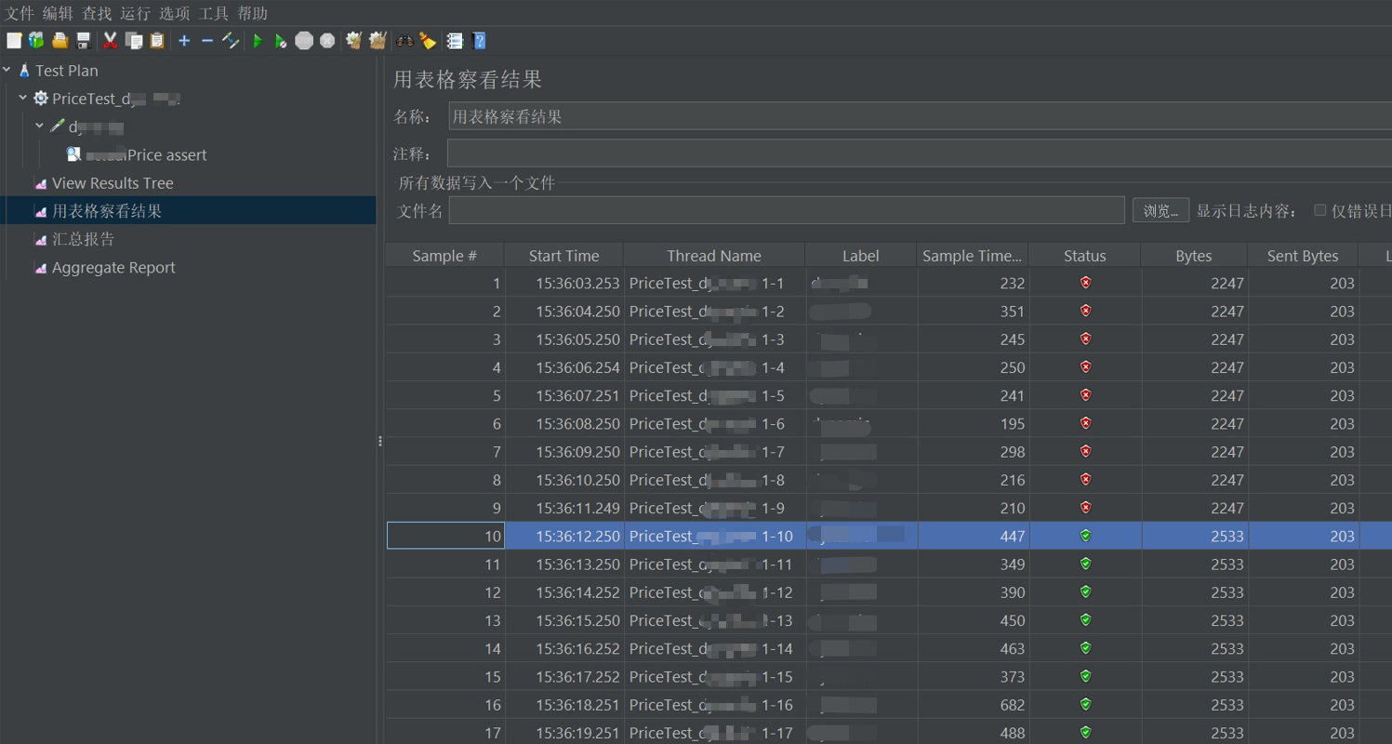Image resolution: width=1392 pixels, height=744 pixels.
Task: Click green success status icon in sample 10 row
Action: [1085, 536]
